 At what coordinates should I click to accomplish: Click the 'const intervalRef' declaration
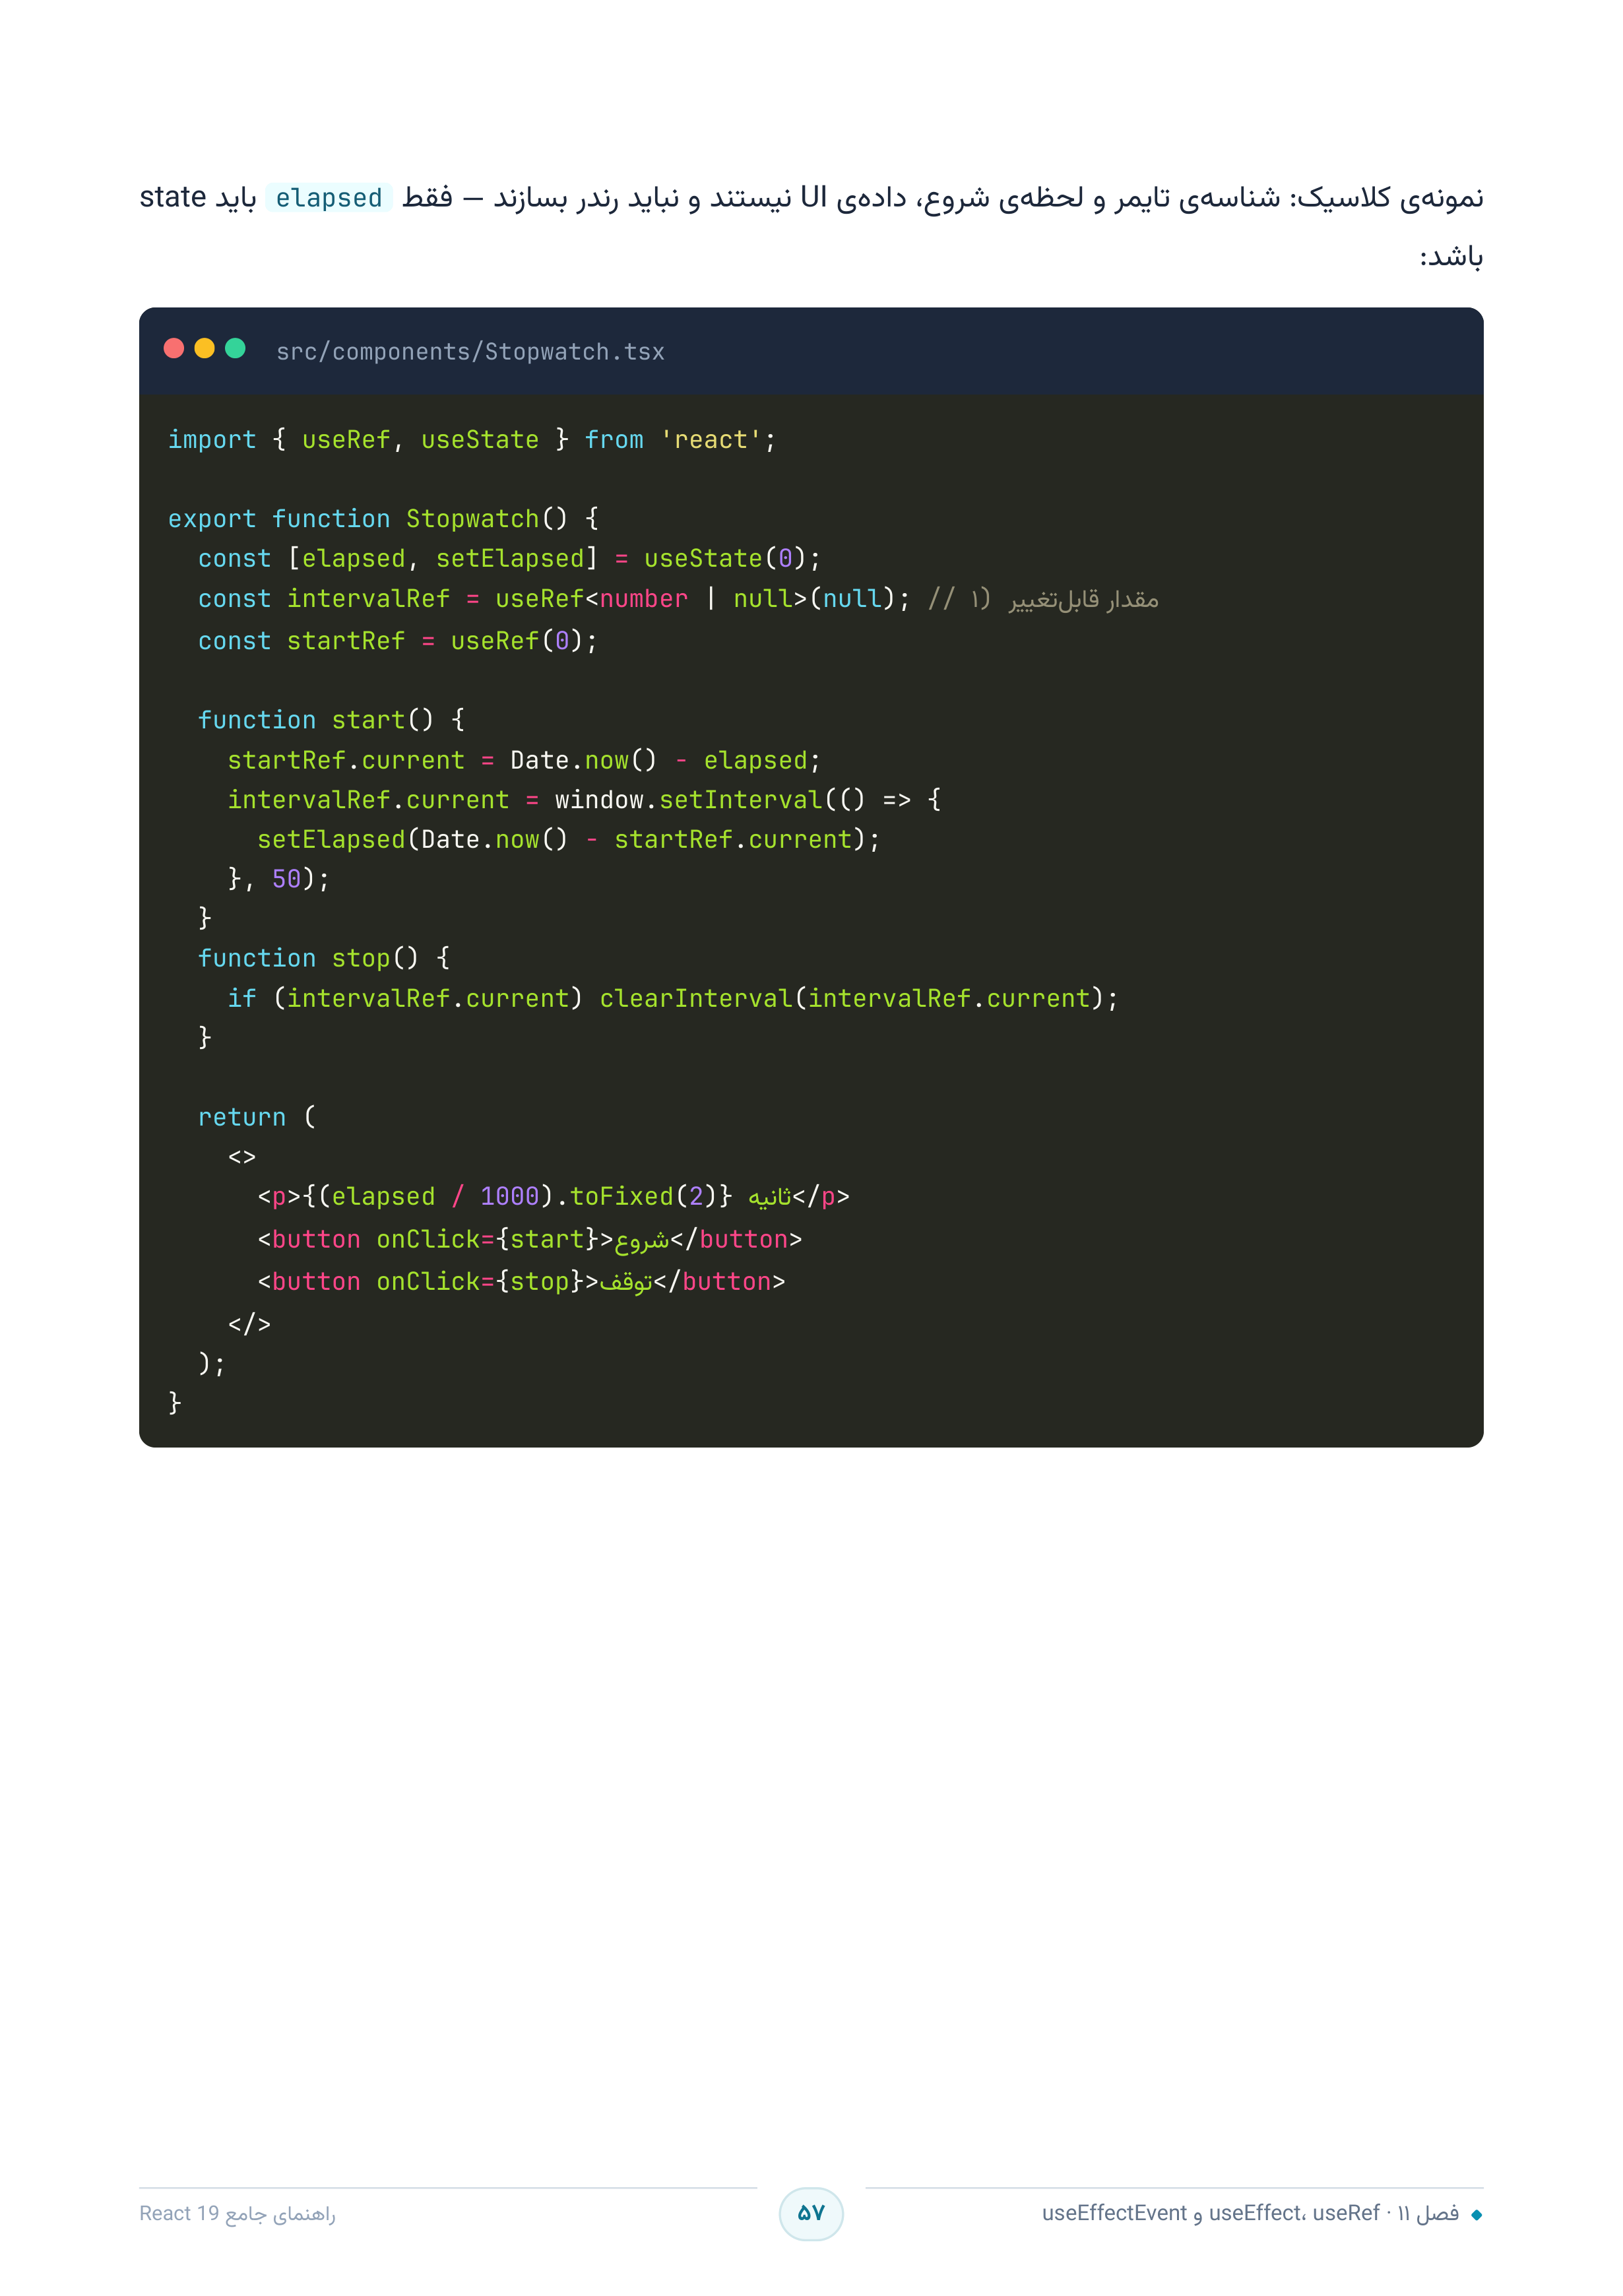[554, 599]
